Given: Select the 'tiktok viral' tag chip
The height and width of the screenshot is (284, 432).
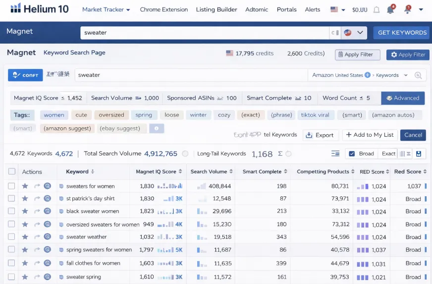Looking at the screenshot, I should point(315,115).
